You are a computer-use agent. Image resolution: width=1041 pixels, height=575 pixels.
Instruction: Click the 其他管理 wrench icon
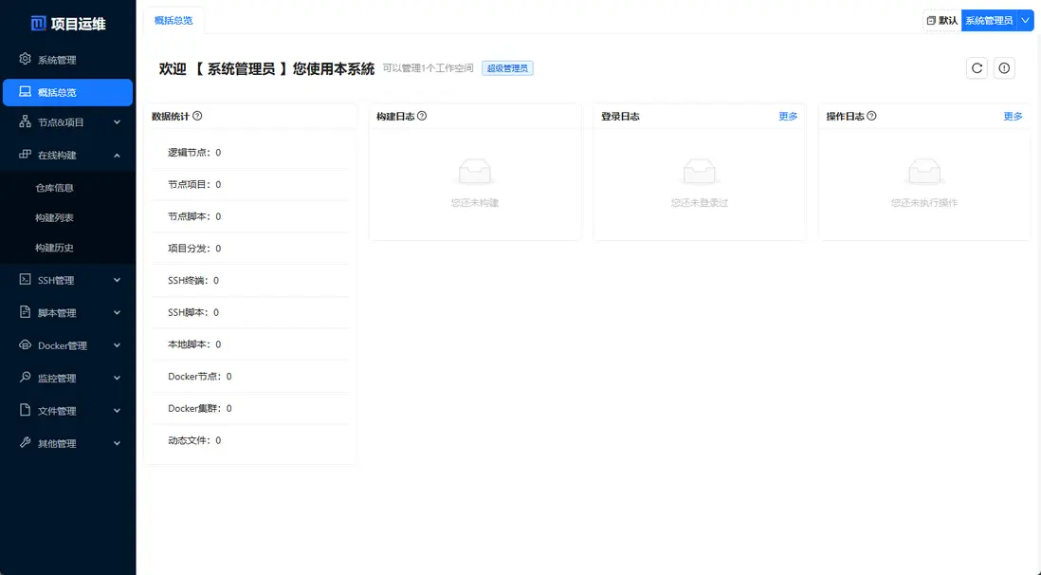click(x=26, y=442)
